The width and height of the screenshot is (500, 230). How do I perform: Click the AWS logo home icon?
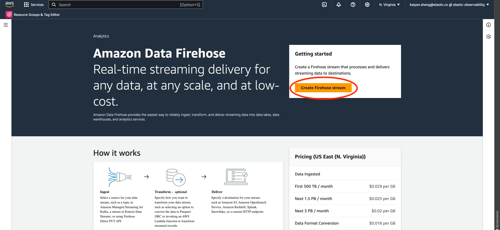tap(9, 4)
